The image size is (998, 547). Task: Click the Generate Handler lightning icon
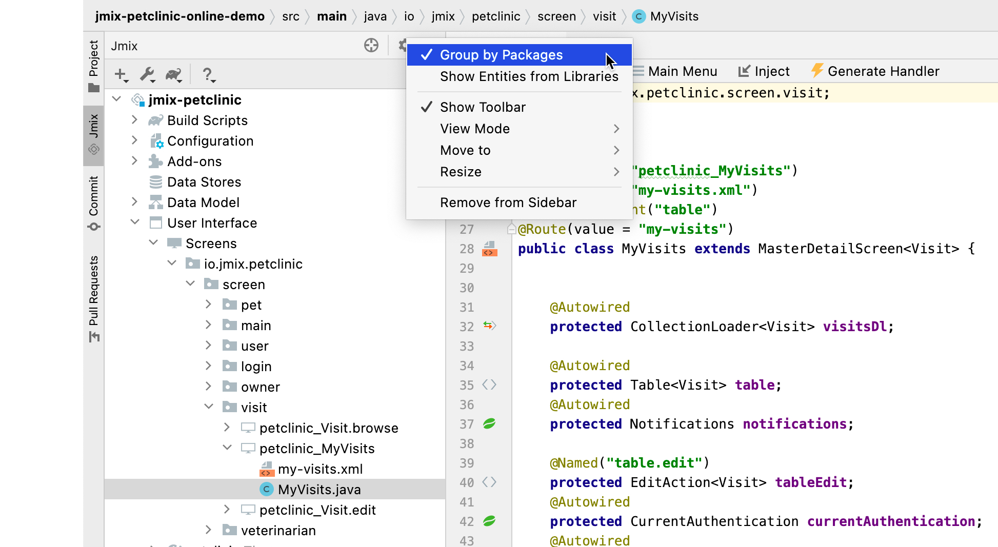tap(817, 71)
